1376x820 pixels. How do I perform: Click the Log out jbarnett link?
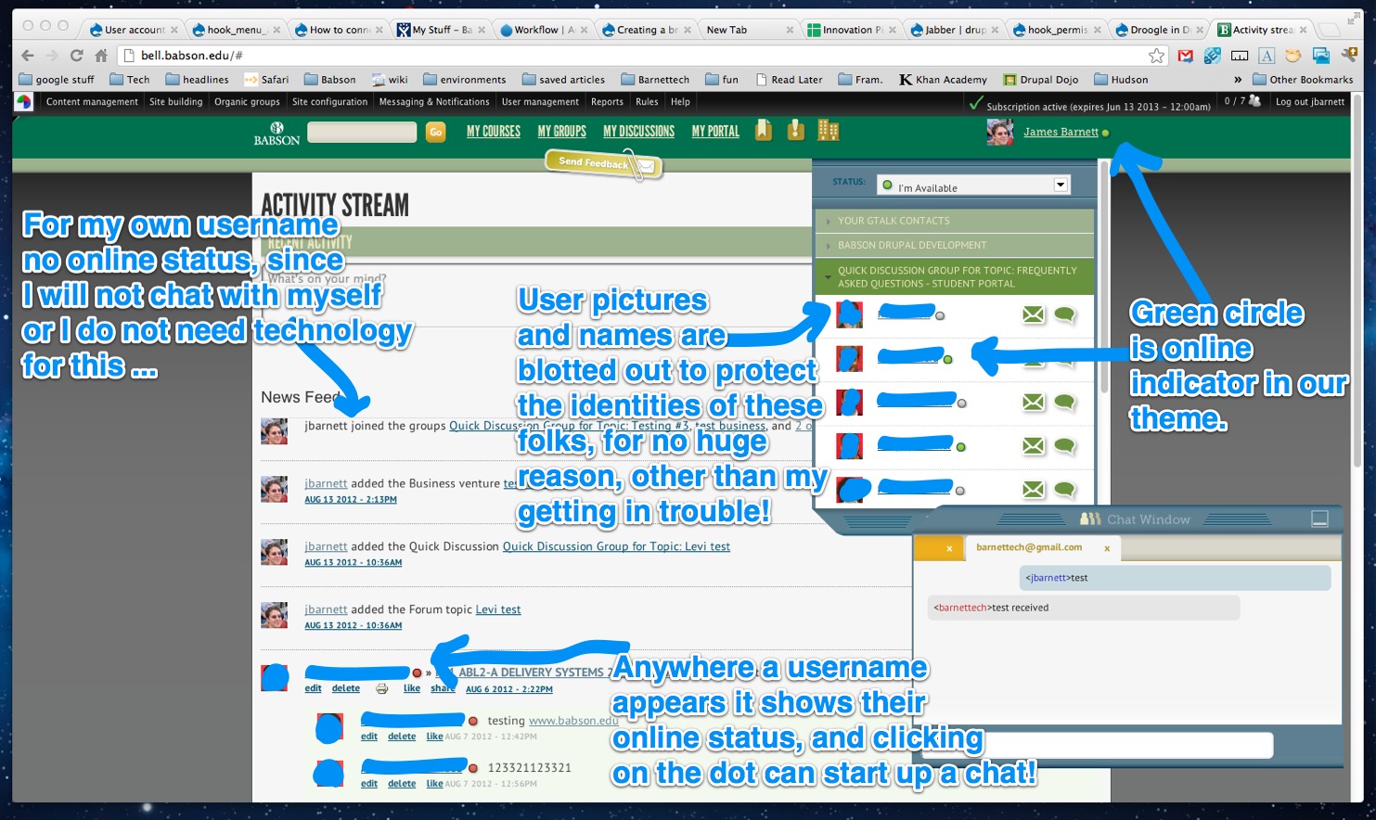click(x=1309, y=102)
